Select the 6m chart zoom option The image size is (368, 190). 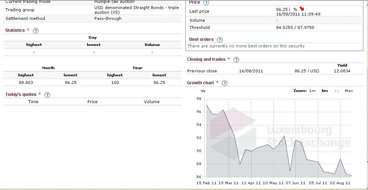324,91
